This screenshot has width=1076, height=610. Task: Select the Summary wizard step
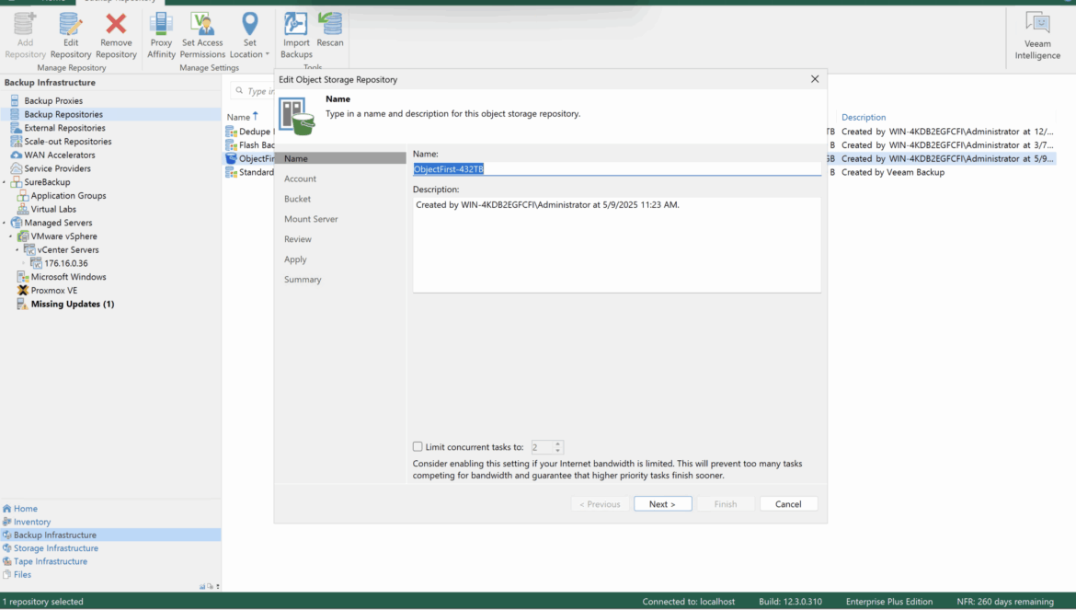[x=303, y=280]
